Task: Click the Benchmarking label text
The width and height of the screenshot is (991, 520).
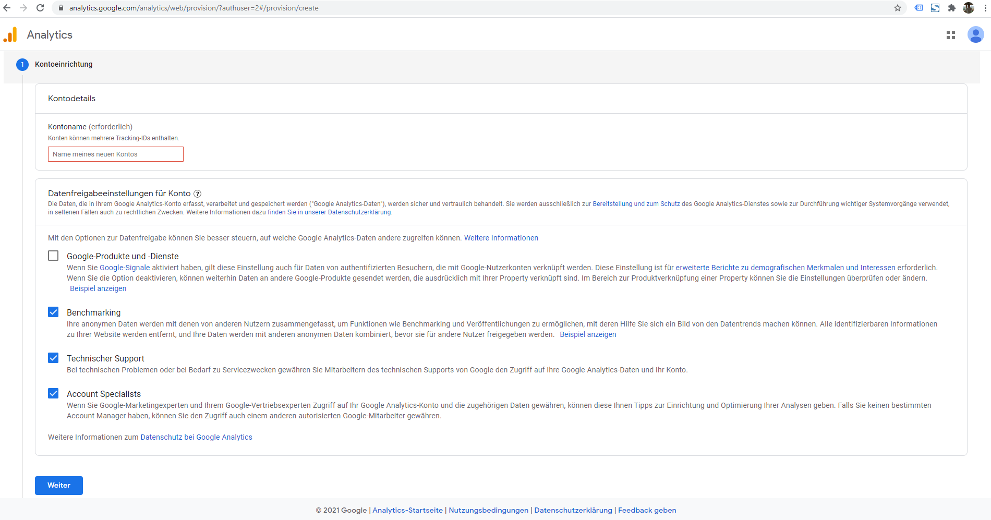Action: click(94, 312)
